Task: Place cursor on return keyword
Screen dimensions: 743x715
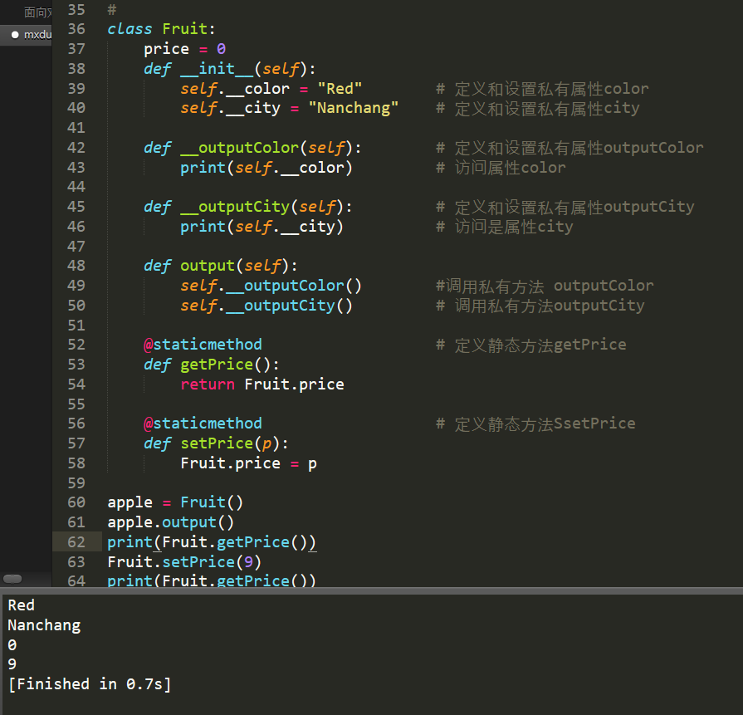Action: tap(208, 384)
